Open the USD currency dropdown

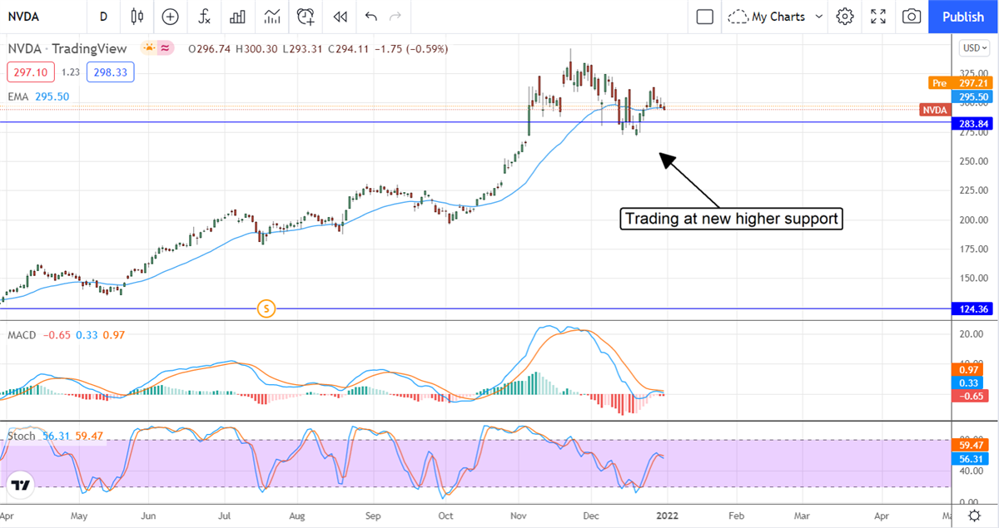pos(974,48)
